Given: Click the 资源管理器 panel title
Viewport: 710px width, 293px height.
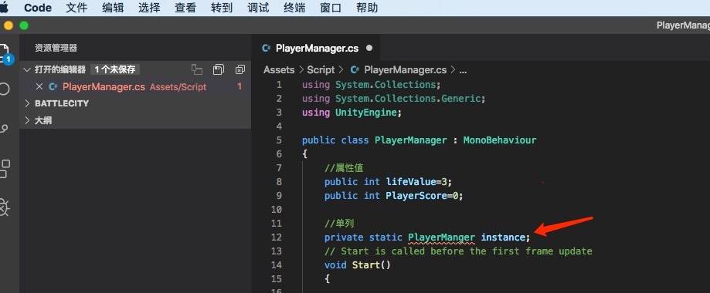Looking at the screenshot, I should [x=56, y=48].
